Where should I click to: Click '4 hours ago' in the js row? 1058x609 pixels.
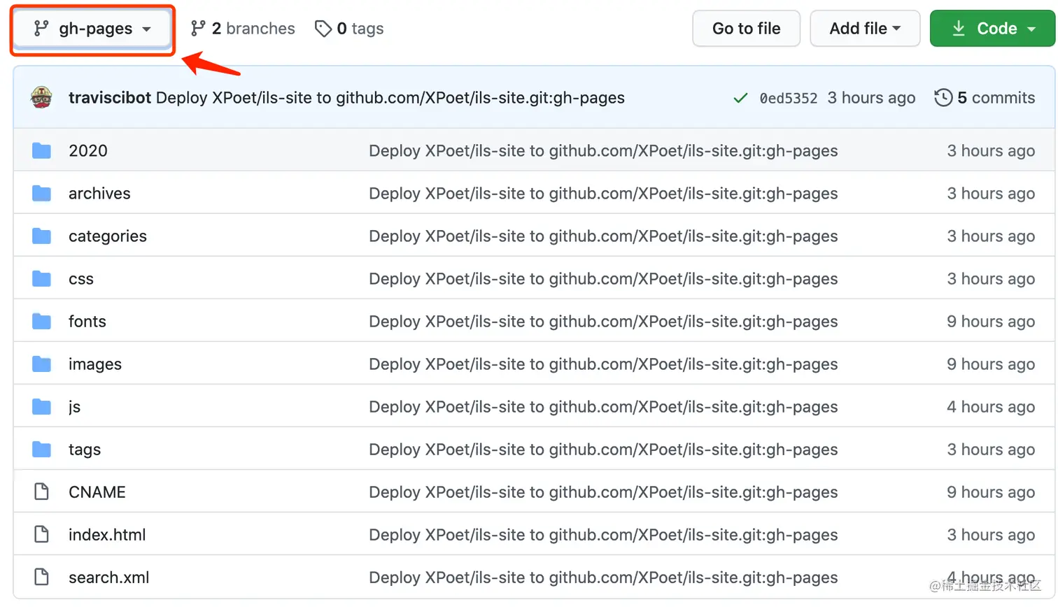point(991,407)
